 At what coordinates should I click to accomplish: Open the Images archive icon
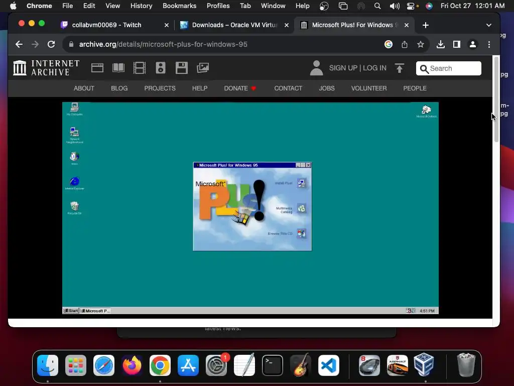click(x=203, y=68)
